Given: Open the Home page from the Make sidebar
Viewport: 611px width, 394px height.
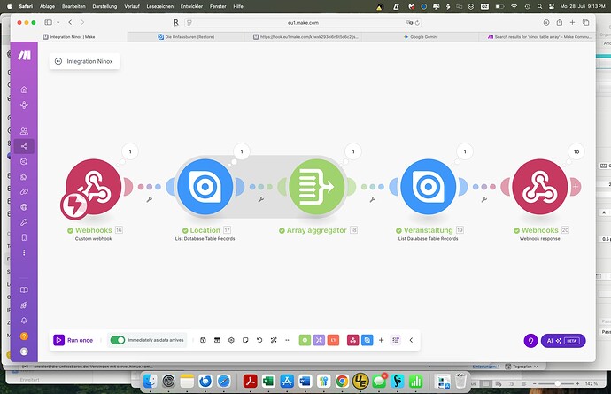Looking at the screenshot, I should pyautogui.click(x=24, y=89).
